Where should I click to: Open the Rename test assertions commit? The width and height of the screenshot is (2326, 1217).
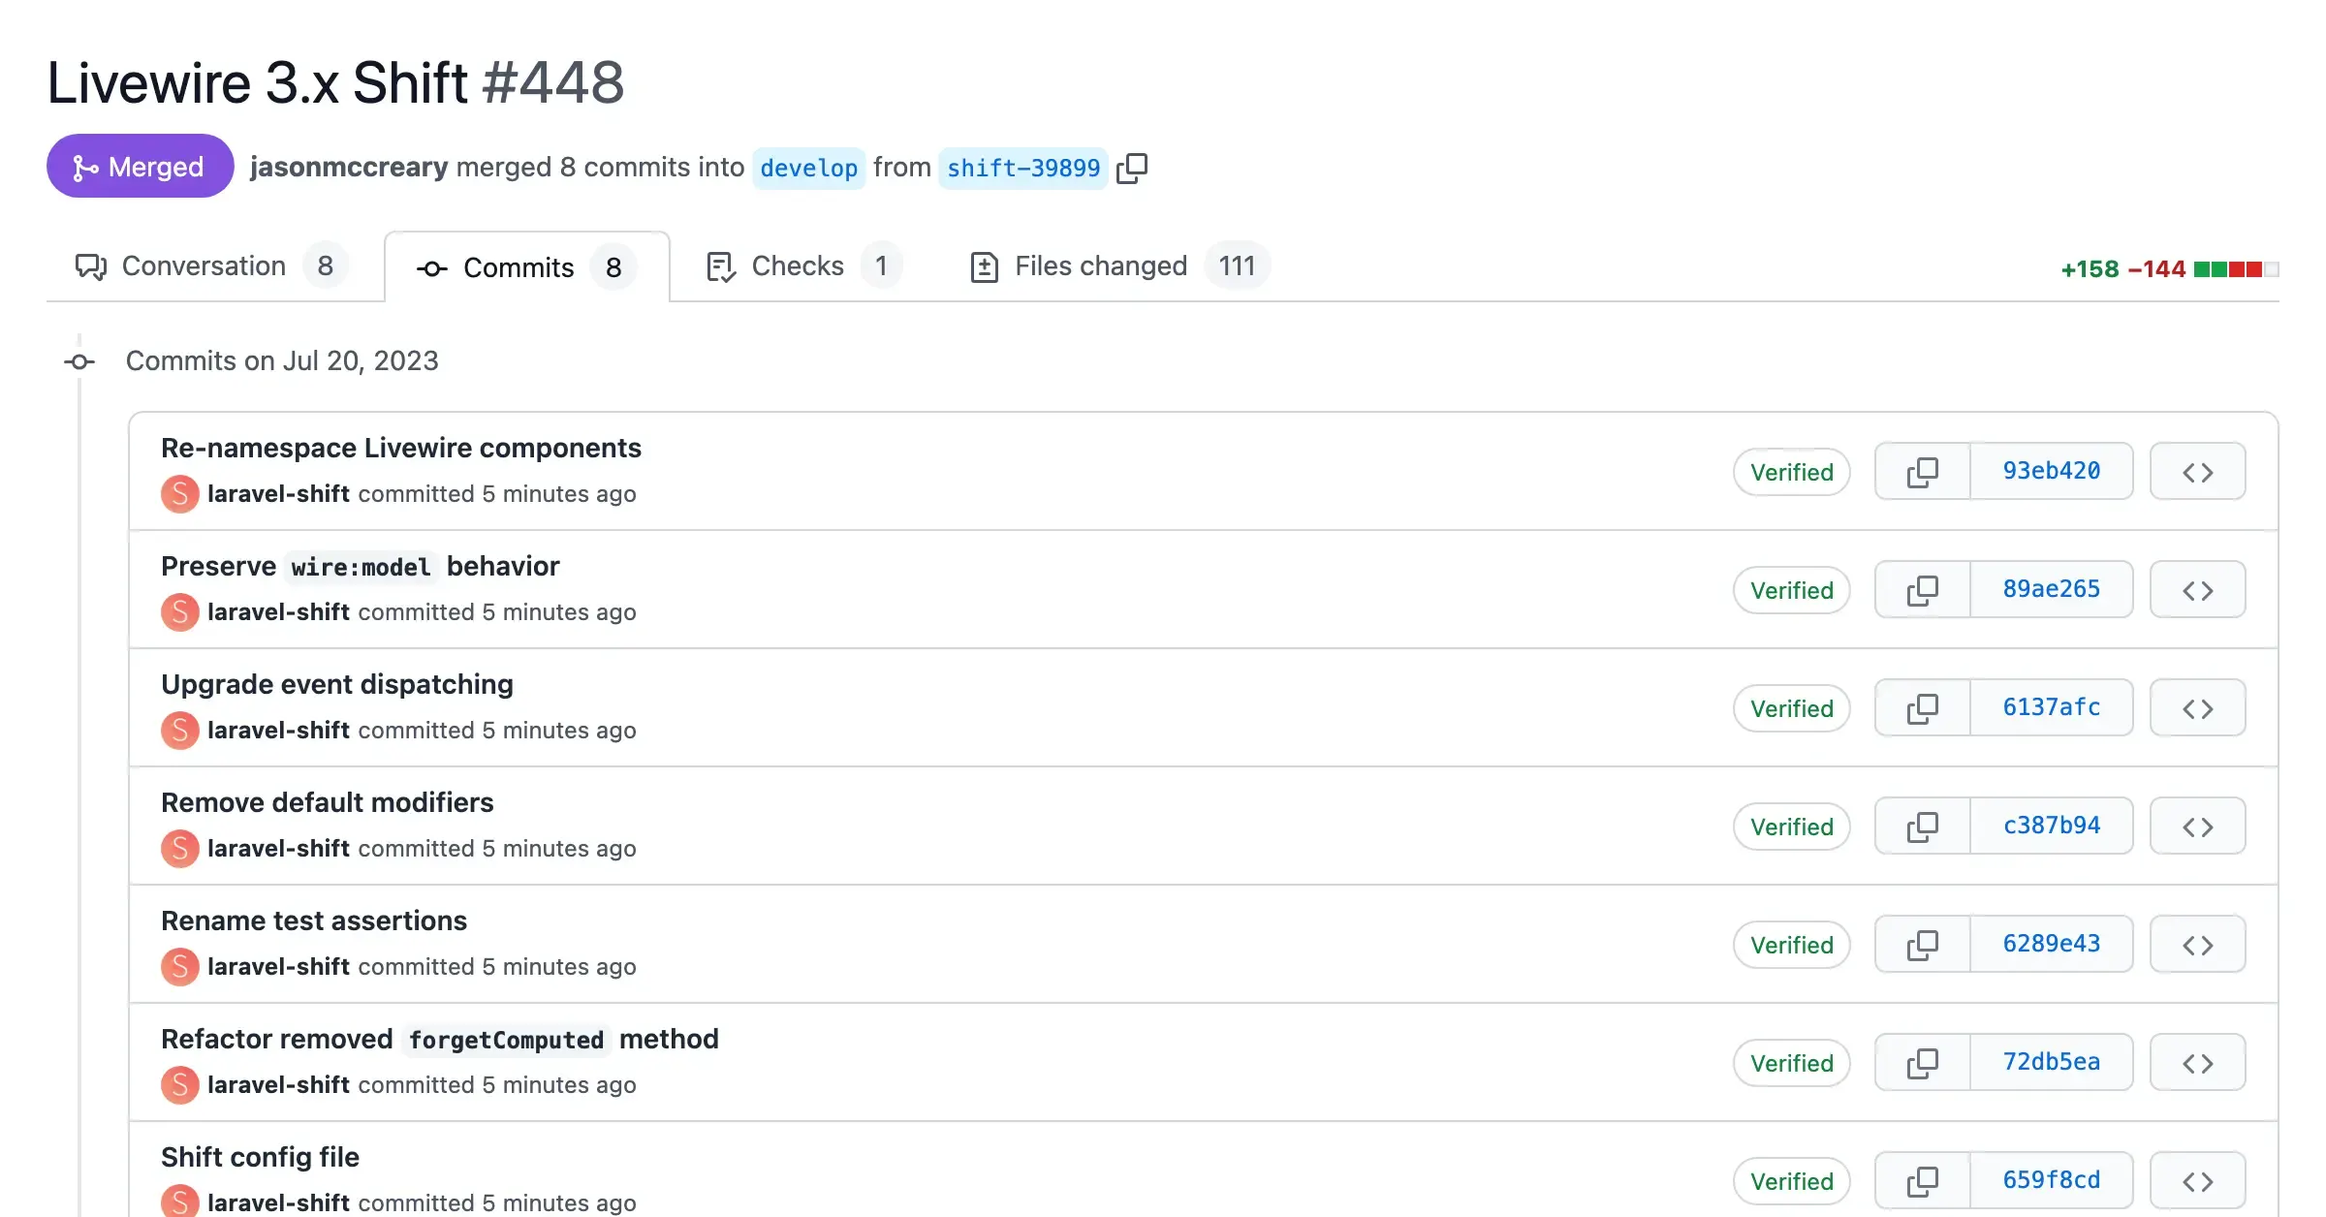pyautogui.click(x=315, y=920)
